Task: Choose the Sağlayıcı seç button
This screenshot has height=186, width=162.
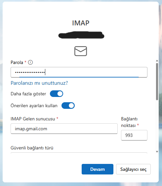Action: pyautogui.click(x=133, y=169)
